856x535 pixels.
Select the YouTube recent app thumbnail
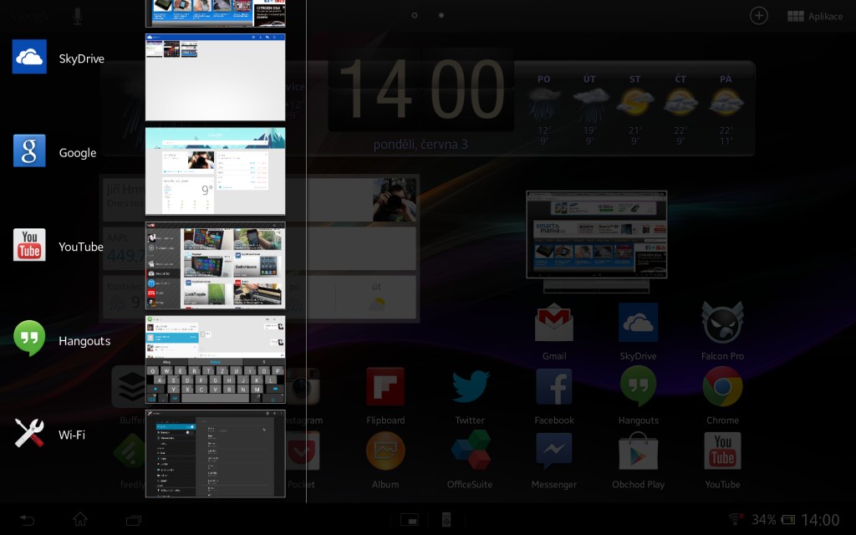pos(215,265)
